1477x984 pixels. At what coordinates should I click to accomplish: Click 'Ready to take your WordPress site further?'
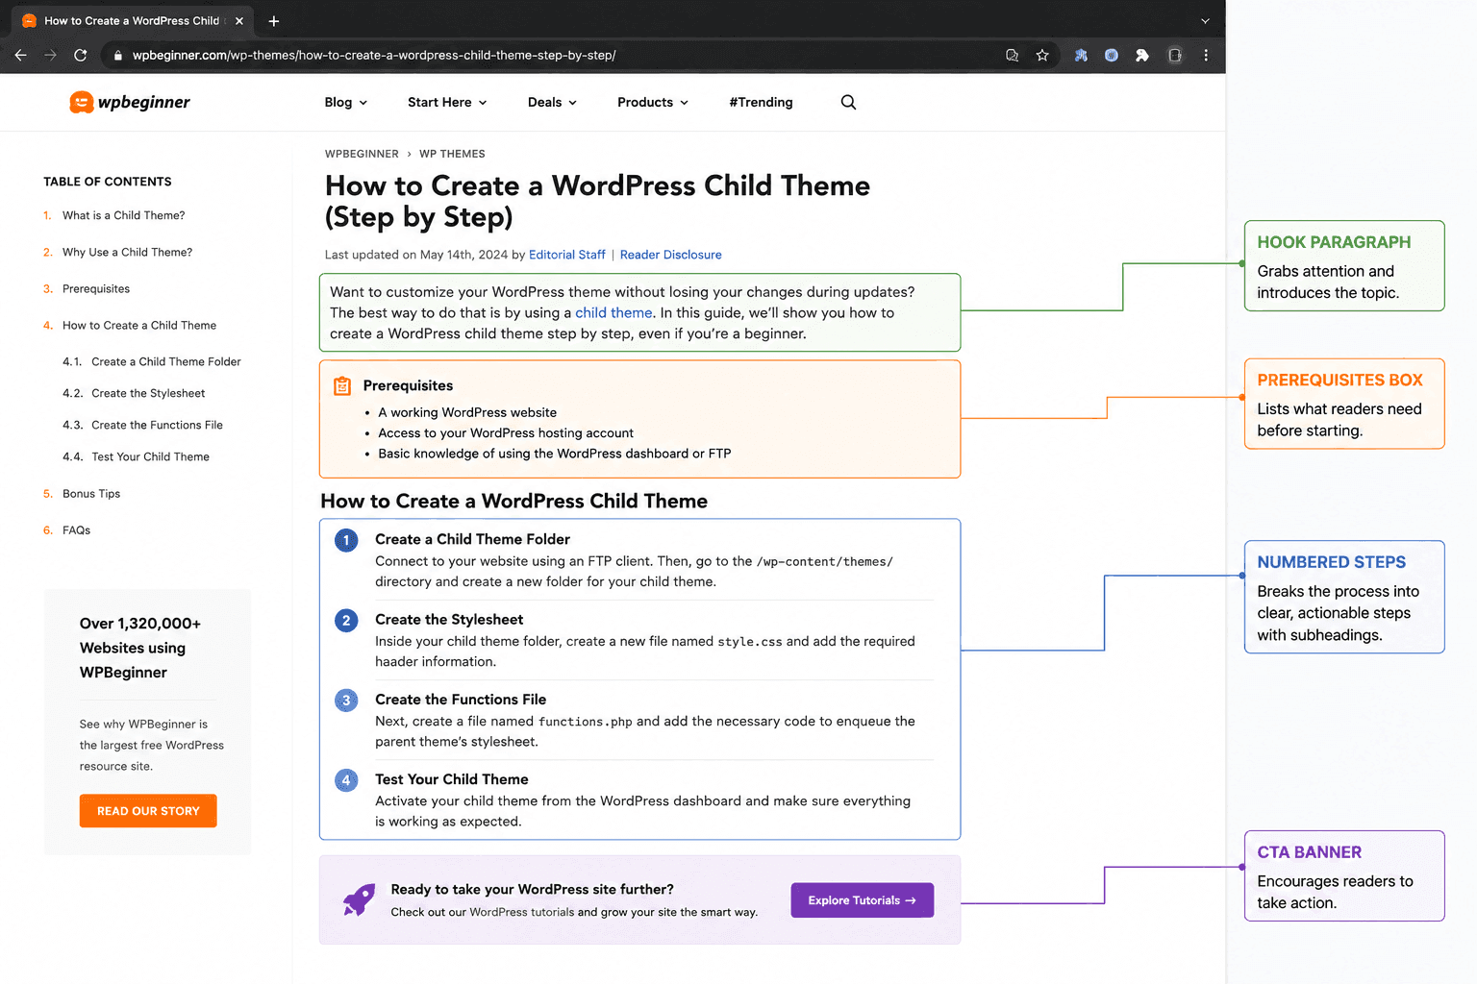click(532, 890)
